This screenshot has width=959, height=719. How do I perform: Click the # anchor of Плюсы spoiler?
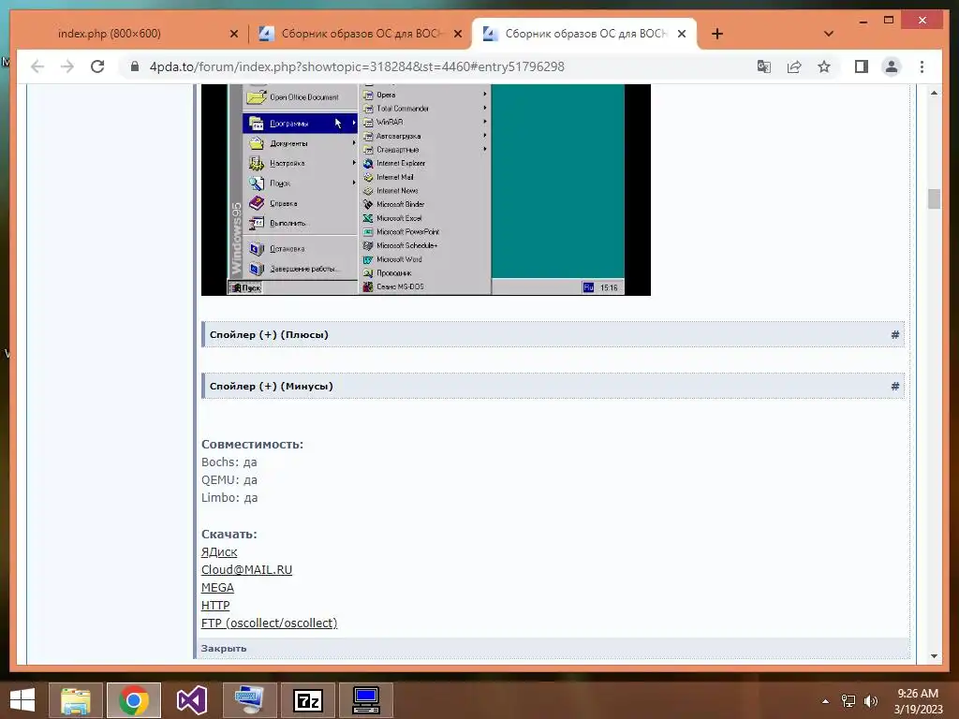(894, 335)
